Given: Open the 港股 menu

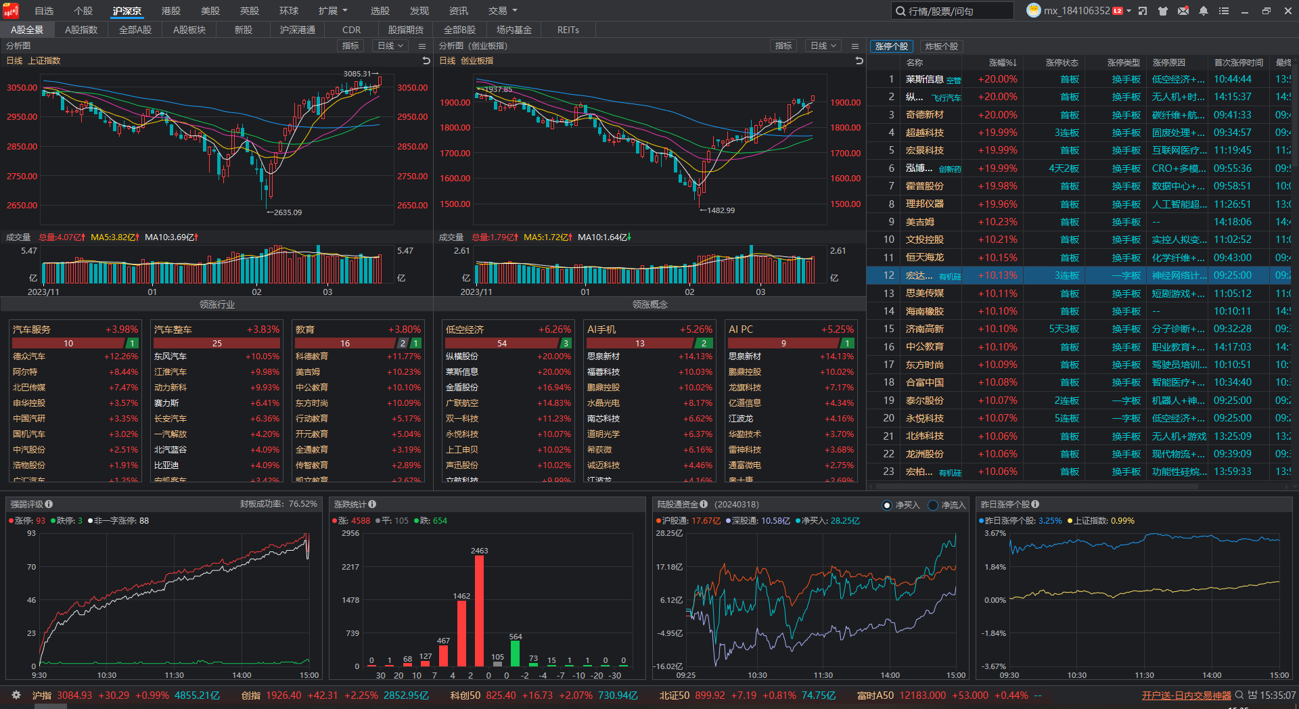Looking at the screenshot, I should click(171, 11).
